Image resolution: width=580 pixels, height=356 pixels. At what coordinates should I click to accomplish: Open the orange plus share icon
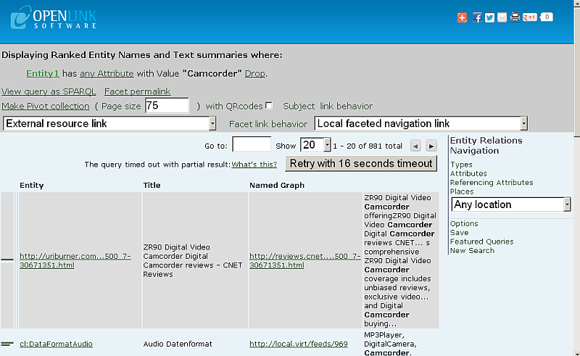click(x=462, y=17)
